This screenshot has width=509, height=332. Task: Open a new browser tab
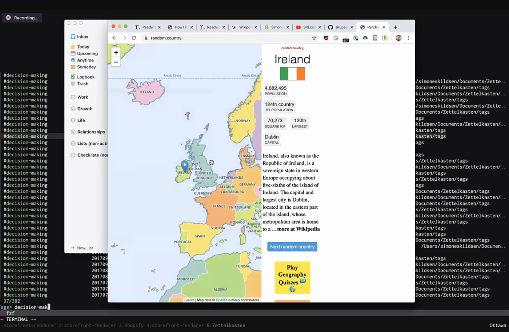click(395, 27)
